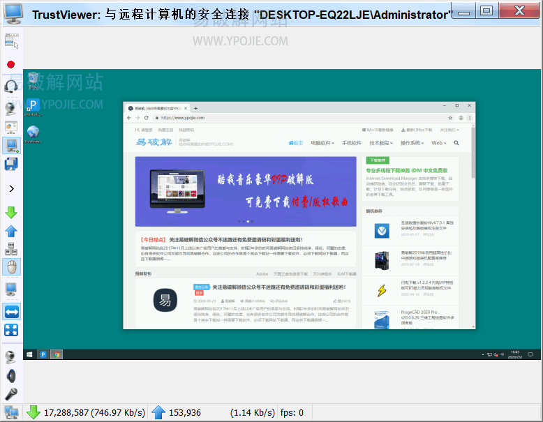Open the 今日观点 announcement headline

click(x=222, y=239)
